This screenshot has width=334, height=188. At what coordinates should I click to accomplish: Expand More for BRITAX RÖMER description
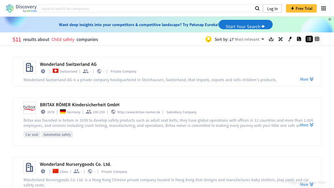[x=306, y=125]
